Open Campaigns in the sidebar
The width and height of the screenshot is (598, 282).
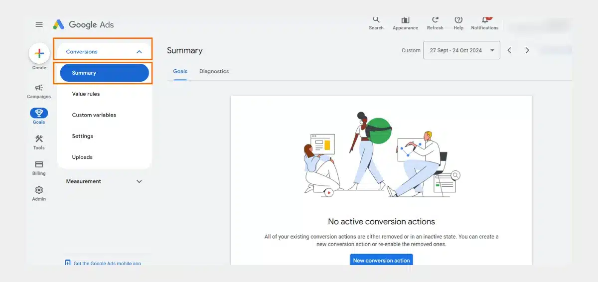pos(39,91)
